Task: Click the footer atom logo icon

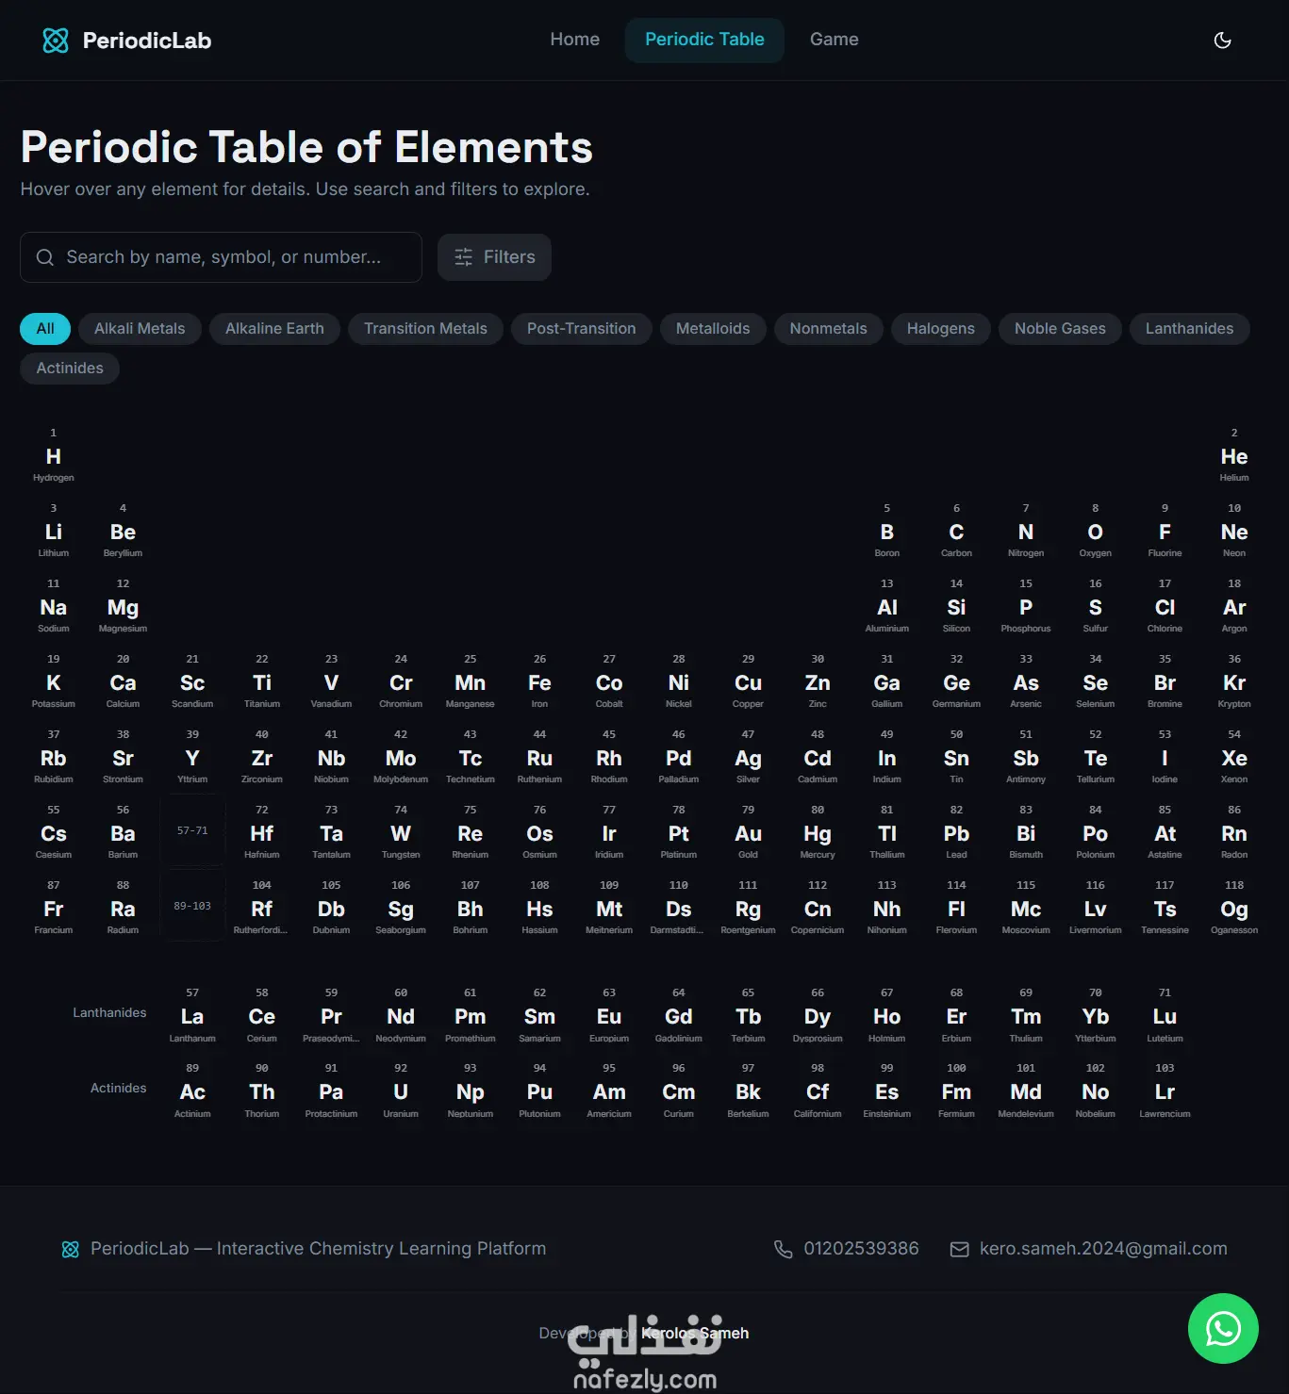Action: [x=71, y=1249]
